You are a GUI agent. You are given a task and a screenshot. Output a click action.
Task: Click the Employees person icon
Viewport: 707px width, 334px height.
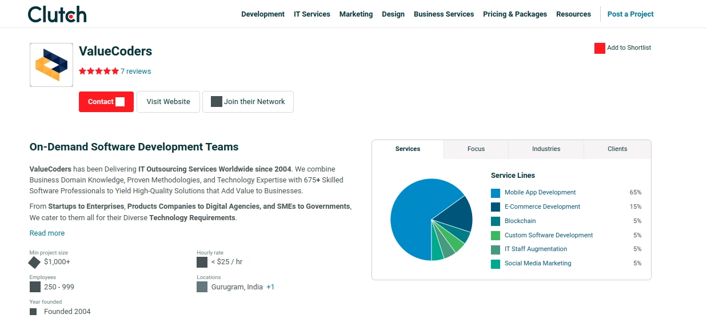coord(35,287)
